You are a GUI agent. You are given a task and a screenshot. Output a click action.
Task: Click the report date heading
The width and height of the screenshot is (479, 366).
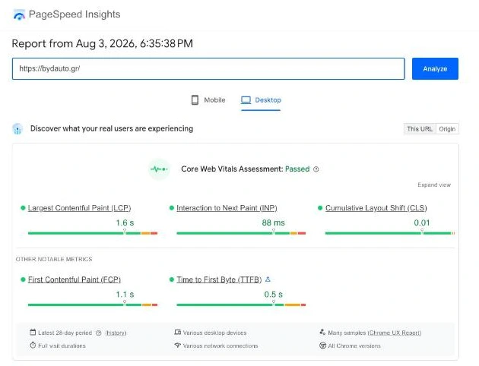click(103, 43)
